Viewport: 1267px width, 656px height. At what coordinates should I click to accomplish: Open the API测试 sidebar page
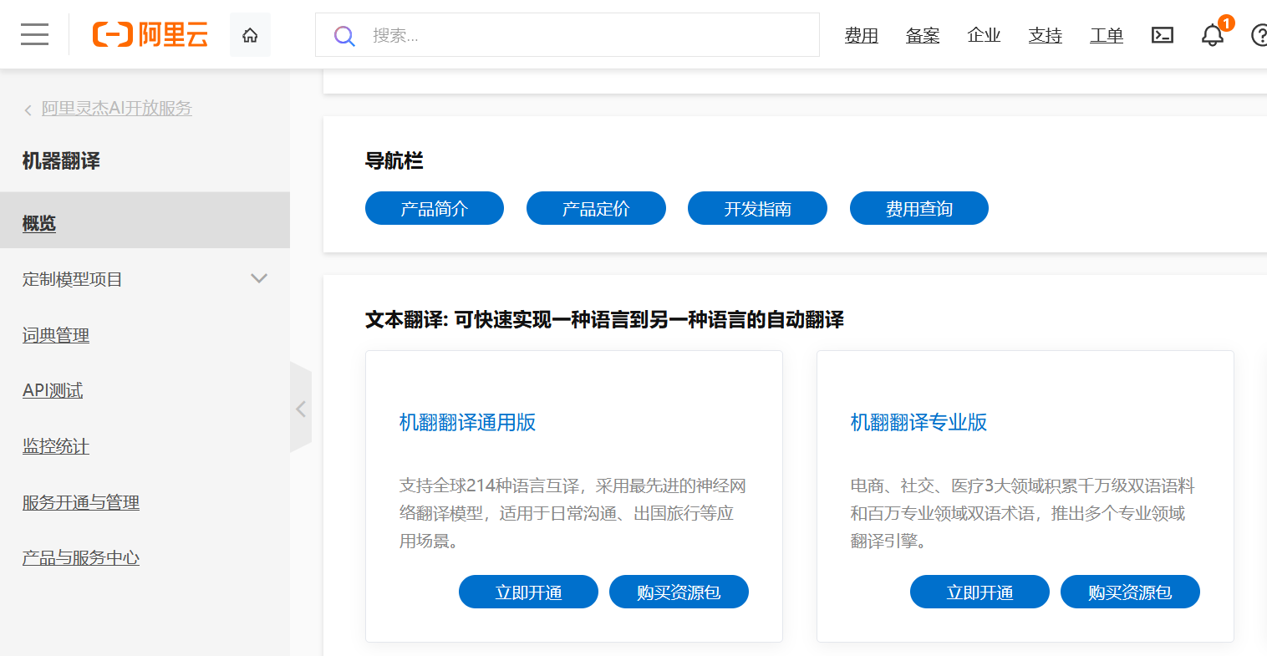[x=53, y=390]
